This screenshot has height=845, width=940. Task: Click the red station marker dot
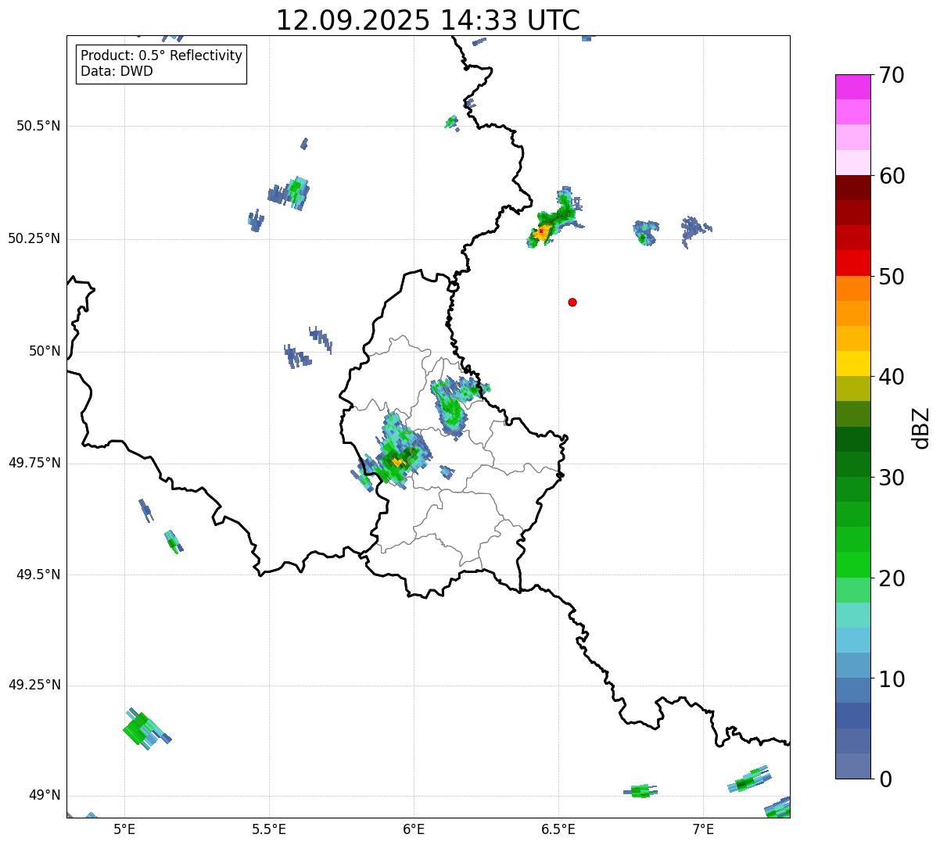(572, 303)
